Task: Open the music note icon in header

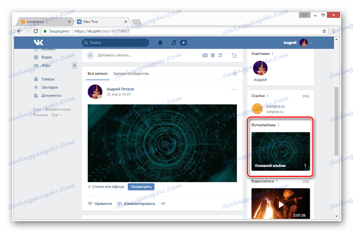Action: (173, 42)
